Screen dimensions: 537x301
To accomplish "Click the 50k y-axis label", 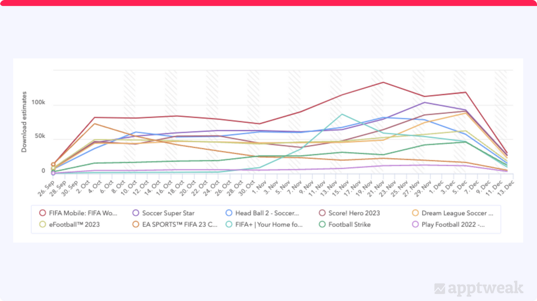I will click(39, 136).
